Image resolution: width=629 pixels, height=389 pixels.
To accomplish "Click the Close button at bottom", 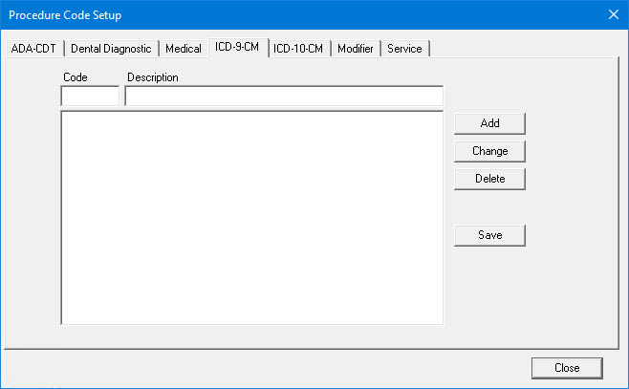I will click(x=567, y=368).
